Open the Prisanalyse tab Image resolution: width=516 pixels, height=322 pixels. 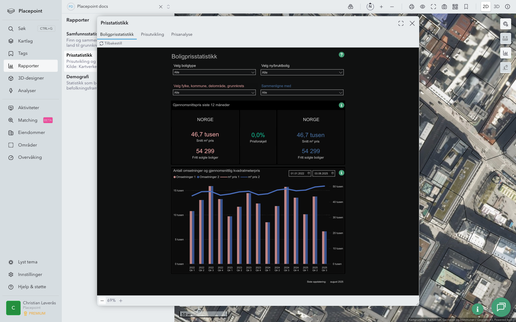pyautogui.click(x=182, y=34)
